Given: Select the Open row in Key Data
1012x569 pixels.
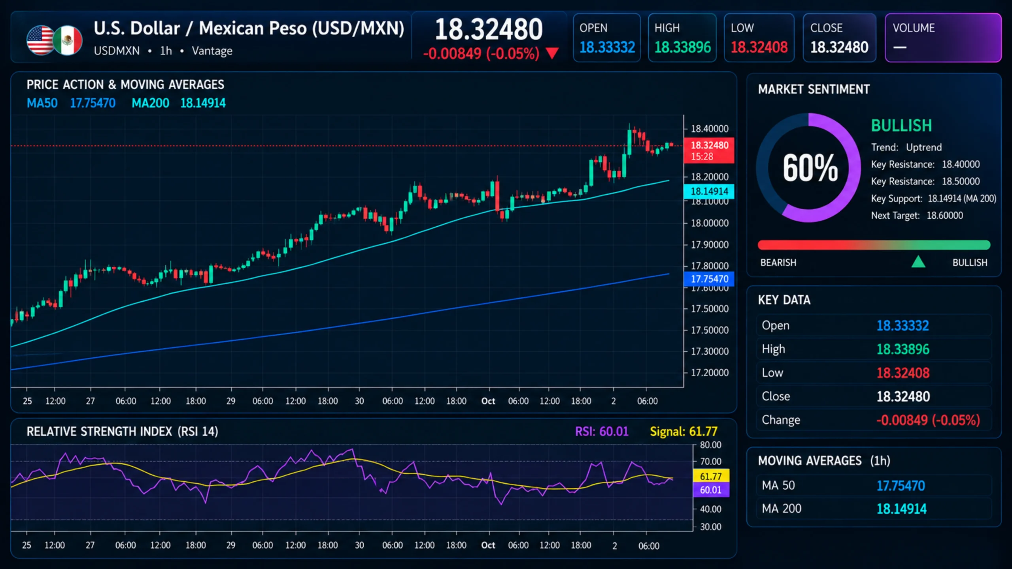Looking at the screenshot, I should pos(874,325).
